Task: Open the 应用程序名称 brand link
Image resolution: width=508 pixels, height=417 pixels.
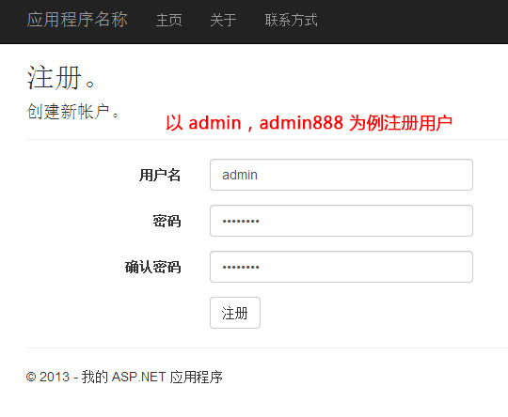Action: 77,20
